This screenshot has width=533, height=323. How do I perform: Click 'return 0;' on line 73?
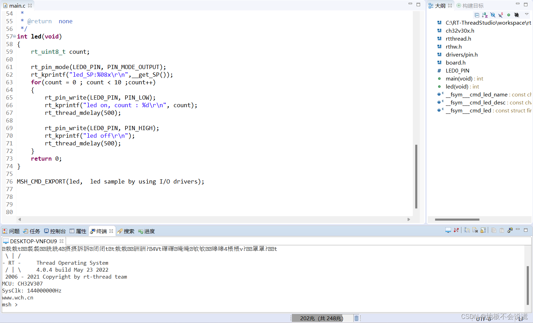46,159
